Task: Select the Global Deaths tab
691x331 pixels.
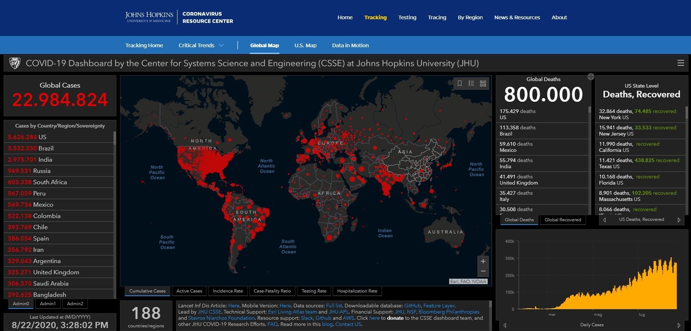Action: coord(519,220)
